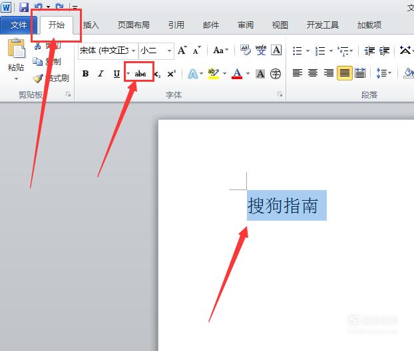
Task: Switch to the 开始 (Home) tab
Action: (56, 25)
